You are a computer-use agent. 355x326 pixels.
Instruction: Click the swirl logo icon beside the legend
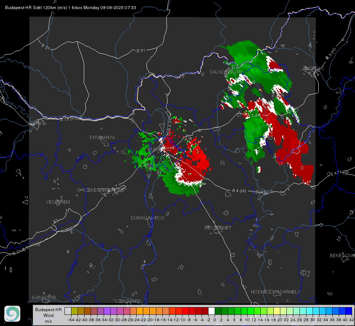[12, 314]
